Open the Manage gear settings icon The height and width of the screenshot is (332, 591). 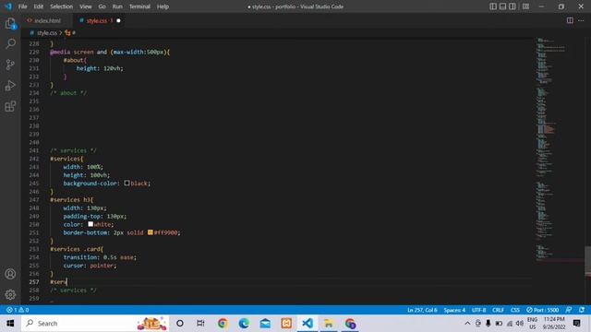pos(10,294)
